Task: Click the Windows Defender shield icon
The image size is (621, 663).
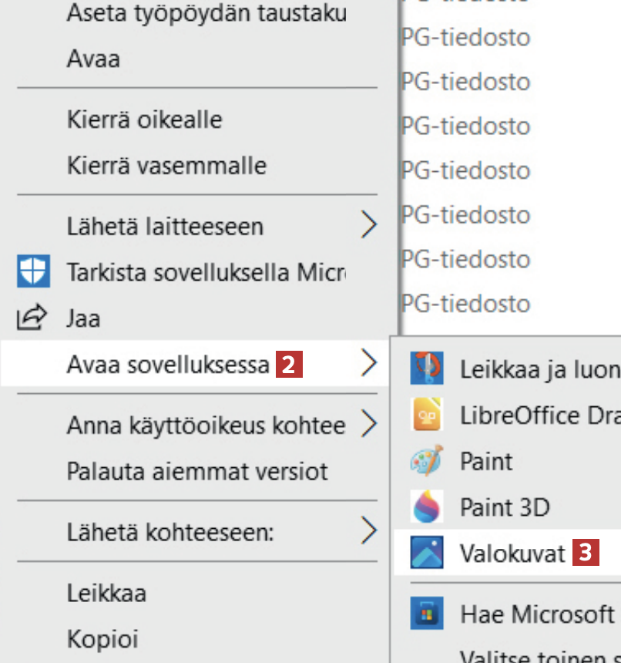Action: click(34, 271)
